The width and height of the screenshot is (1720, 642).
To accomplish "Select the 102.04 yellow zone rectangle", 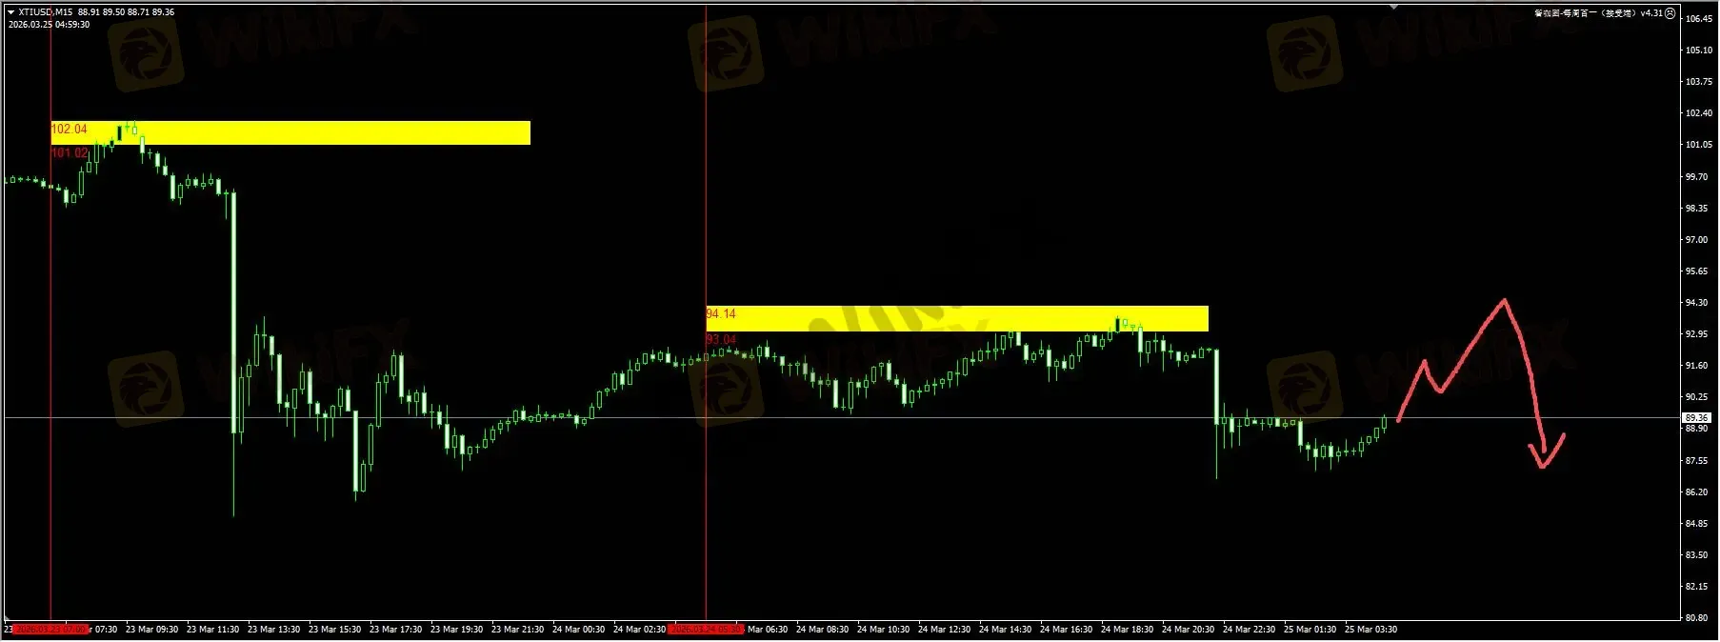I will (x=290, y=132).
